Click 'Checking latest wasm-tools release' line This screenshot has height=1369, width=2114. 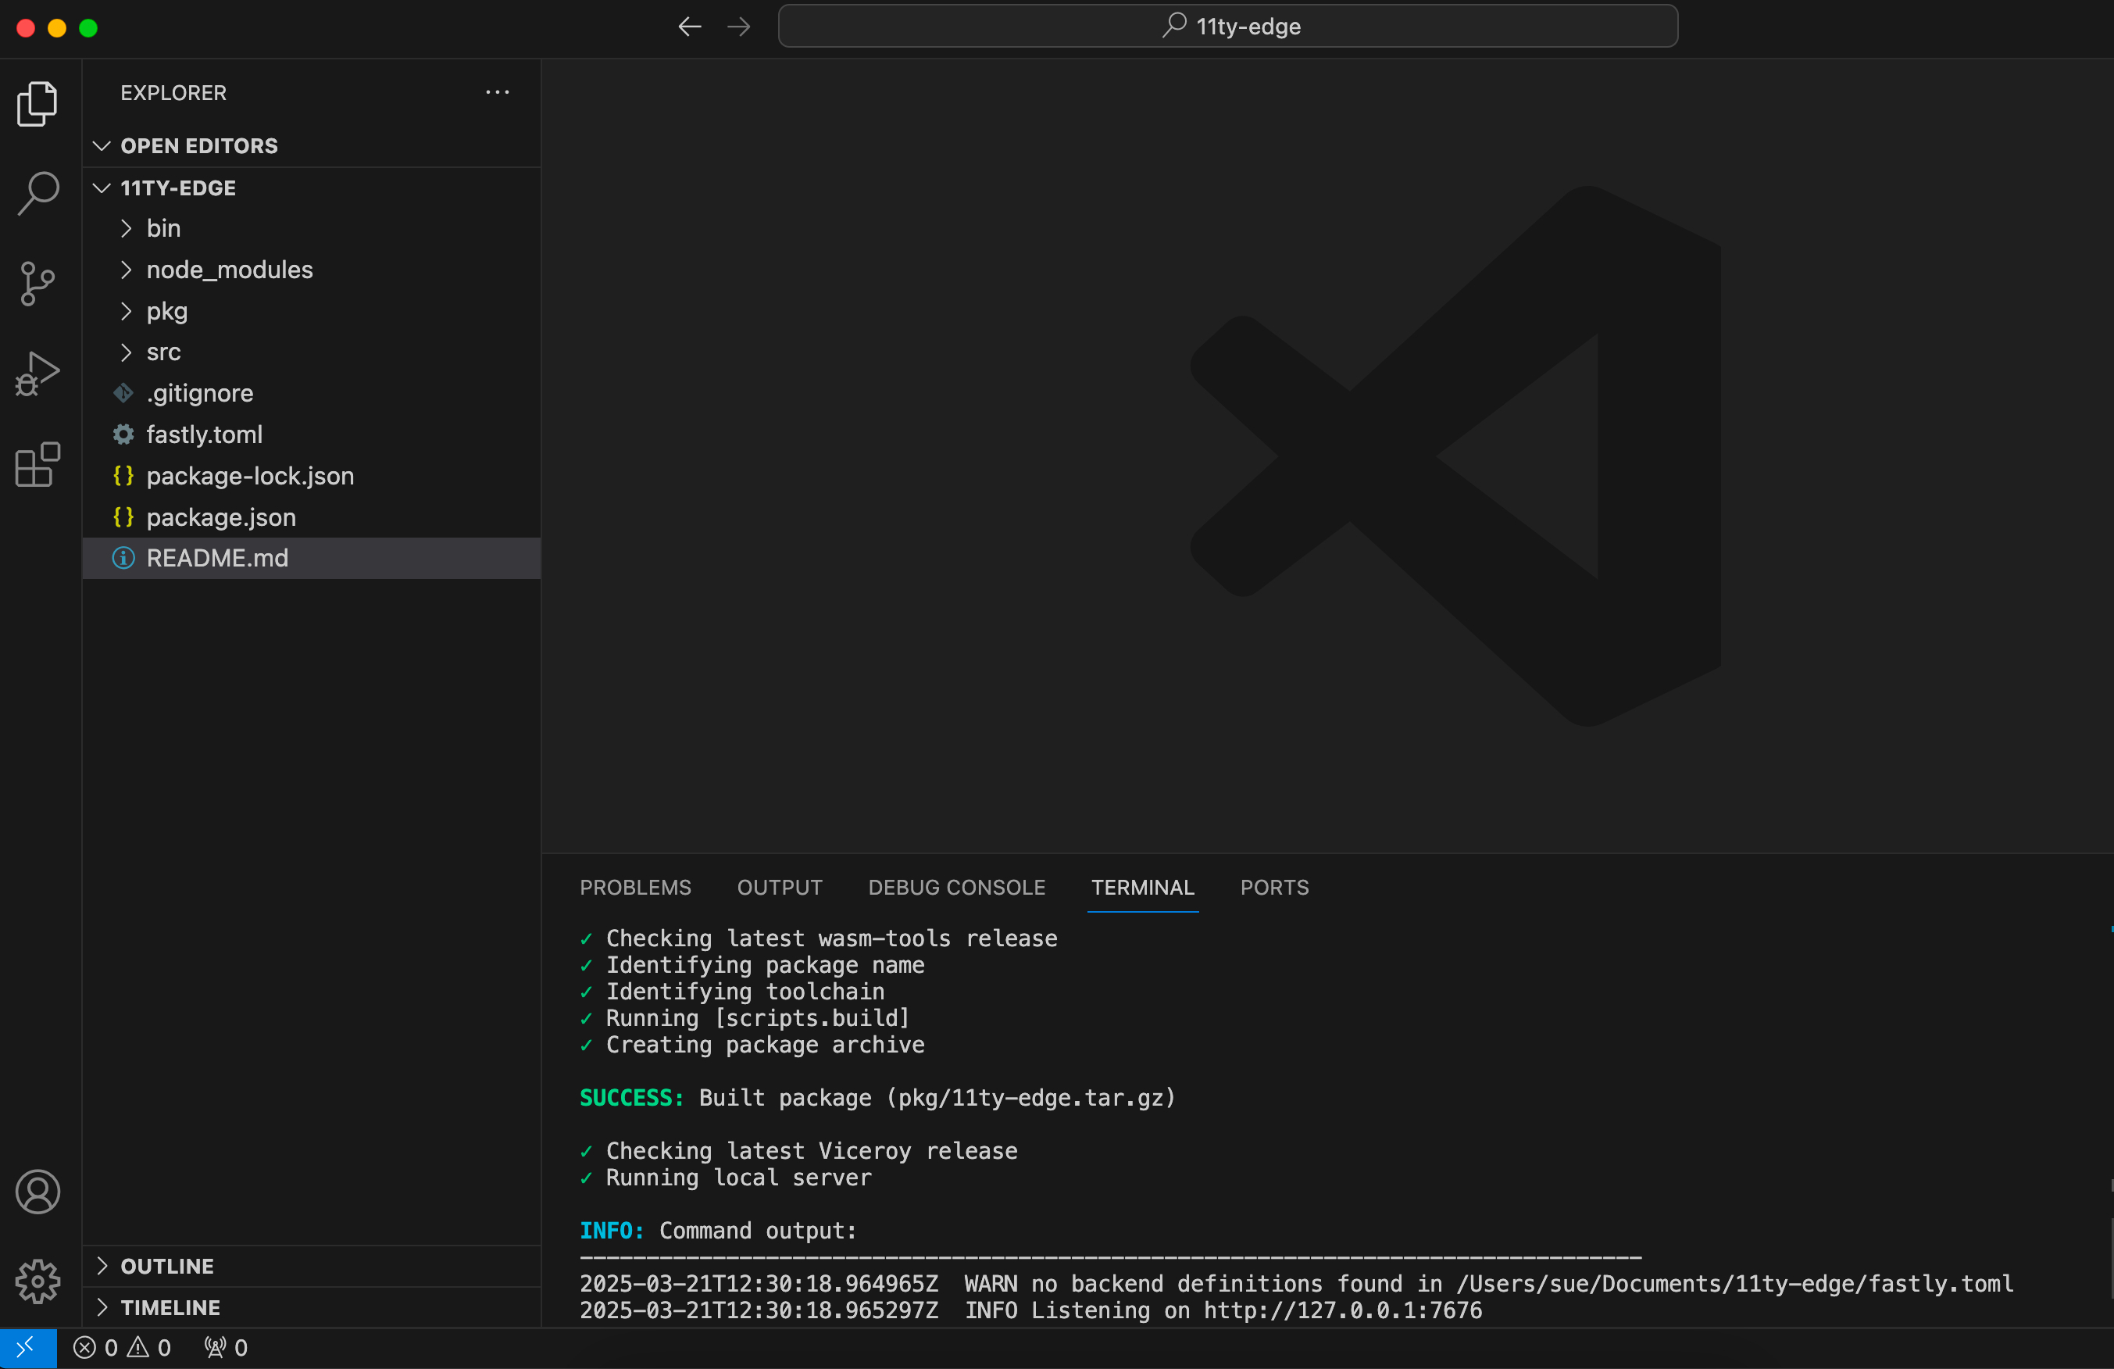tap(831, 938)
